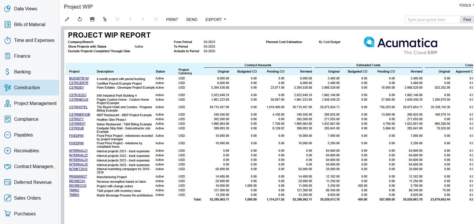
Task: Open the CSTRQTY project link
Action: click(77, 119)
